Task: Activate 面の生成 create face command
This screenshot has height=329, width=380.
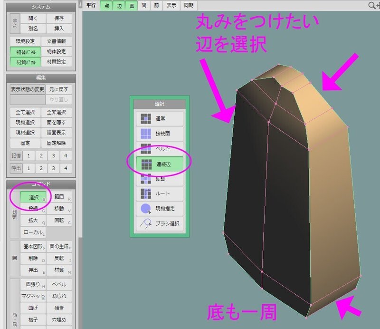Action: coord(59,246)
